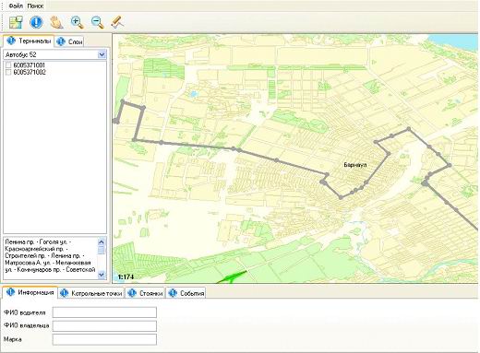
Task: Click the Барнаул city label on map
Action: click(355, 165)
